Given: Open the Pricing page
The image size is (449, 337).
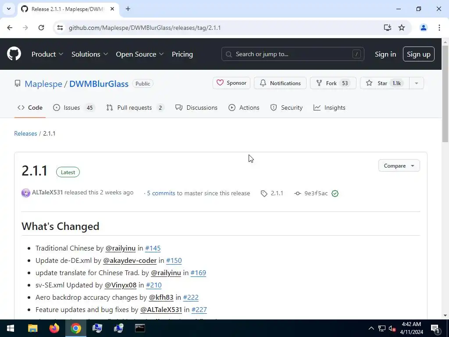Looking at the screenshot, I should (182, 54).
